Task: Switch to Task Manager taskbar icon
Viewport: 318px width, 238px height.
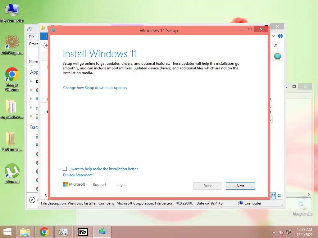Action: click(x=63, y=232)
